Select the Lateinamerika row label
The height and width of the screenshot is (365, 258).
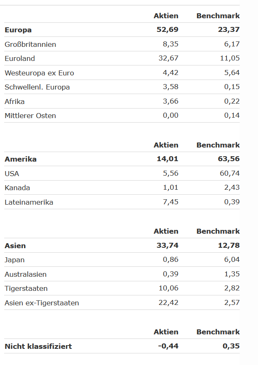tap(29, 202)
